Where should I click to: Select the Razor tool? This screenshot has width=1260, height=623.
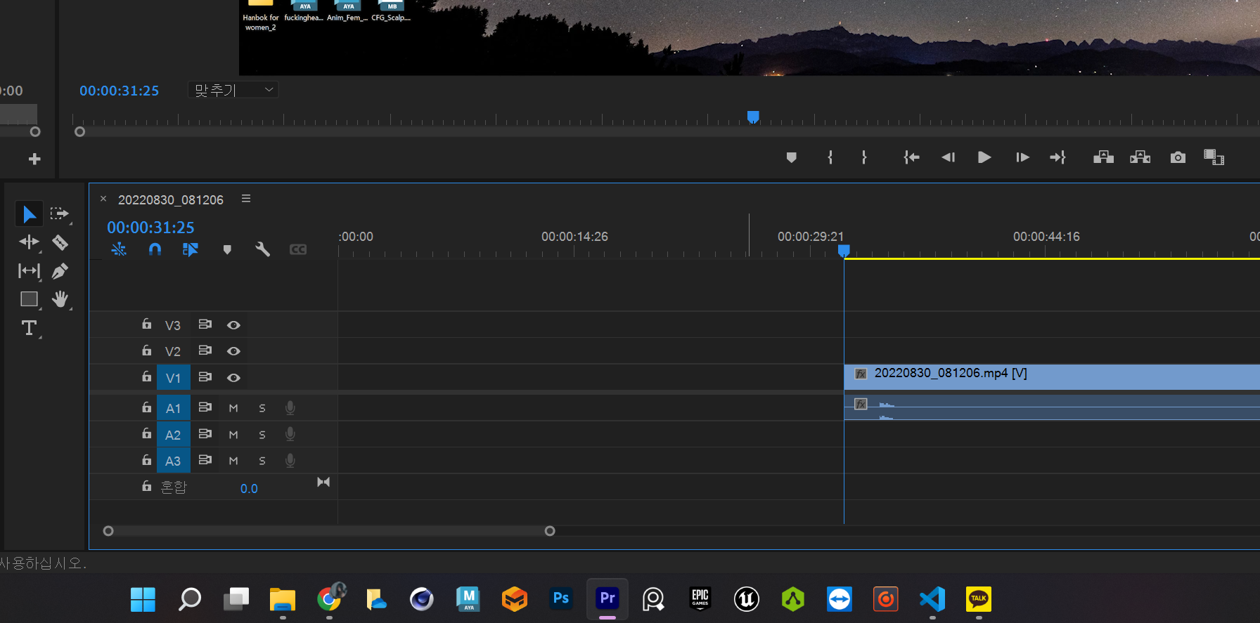pyautogui.click(x=60, y=242)
